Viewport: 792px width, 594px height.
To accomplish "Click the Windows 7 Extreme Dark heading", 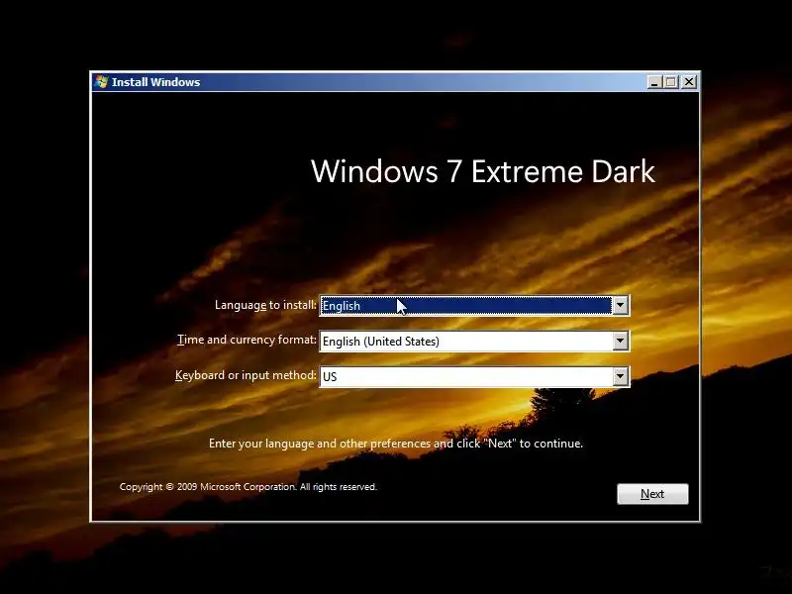I will [483, 171].
